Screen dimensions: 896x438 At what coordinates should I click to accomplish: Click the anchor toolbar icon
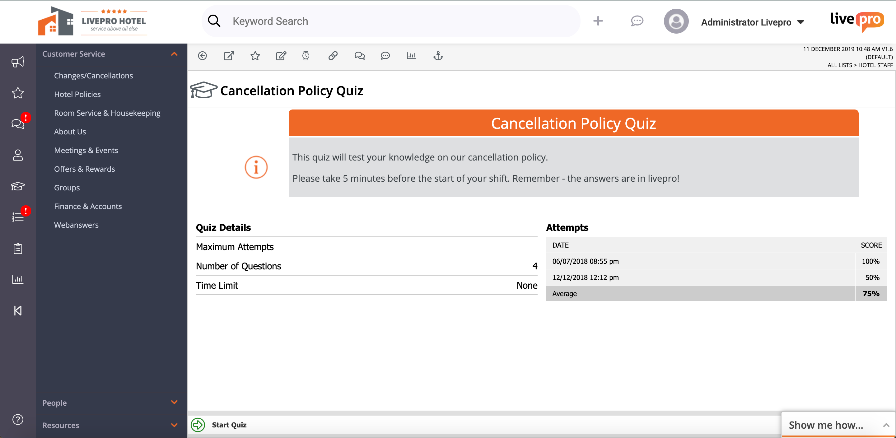[x=438, y=56]
